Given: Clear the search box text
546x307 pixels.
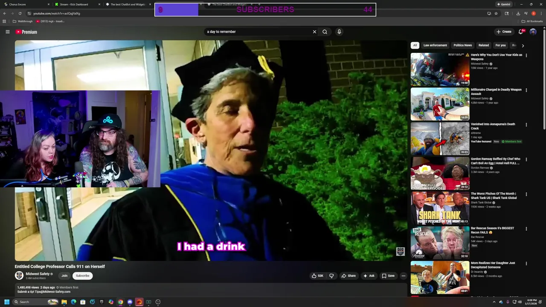Looking at the screenshot, I should pyautogui.click(x=314, y=32).
